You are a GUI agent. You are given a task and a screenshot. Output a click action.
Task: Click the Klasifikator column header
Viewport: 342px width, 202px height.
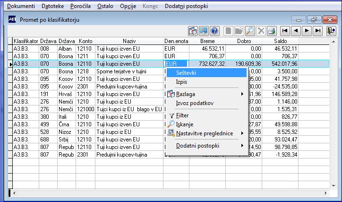(x=26, y=41)
